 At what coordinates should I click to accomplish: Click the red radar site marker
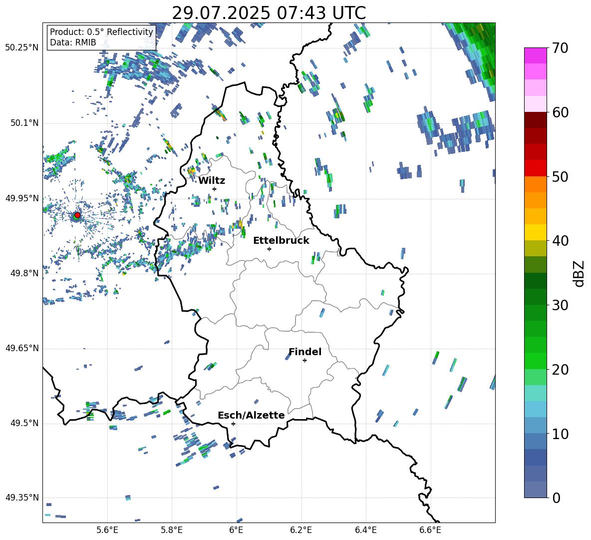tap(77, 215)
